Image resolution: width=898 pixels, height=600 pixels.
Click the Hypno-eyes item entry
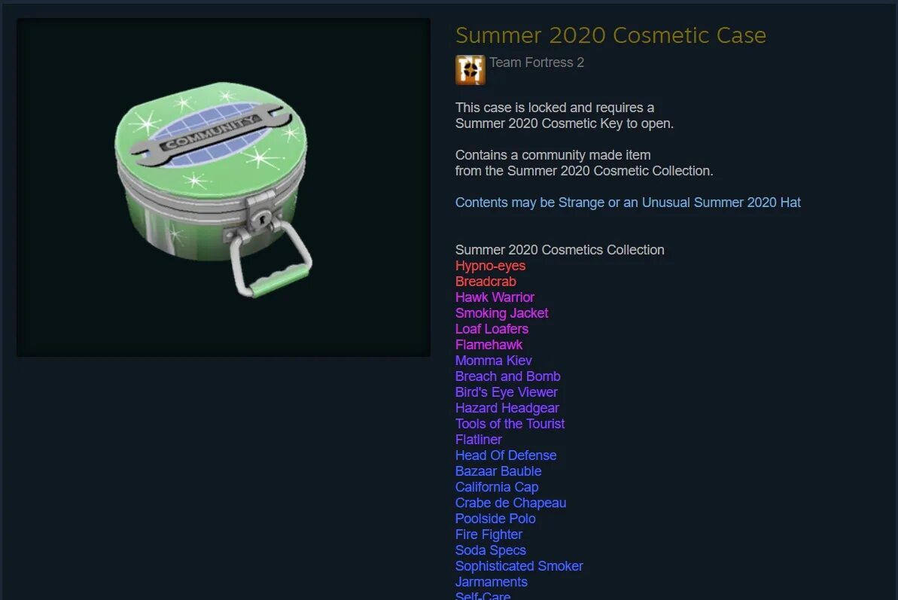point(490,266)
